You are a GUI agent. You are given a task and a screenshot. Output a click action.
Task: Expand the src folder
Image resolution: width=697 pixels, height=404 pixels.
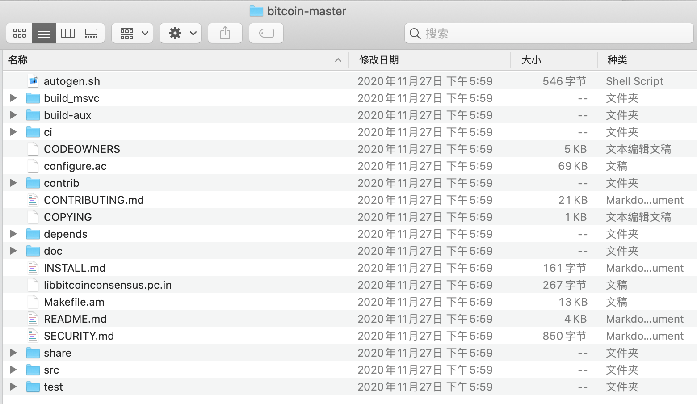(x=13, y=370)
